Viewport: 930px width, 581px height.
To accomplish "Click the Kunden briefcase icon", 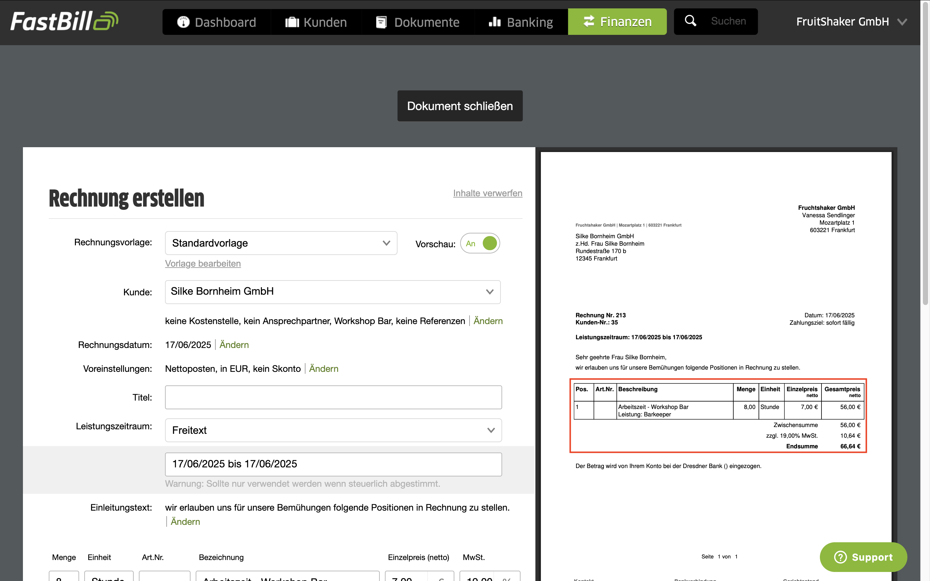I will click(x=292, y=22).
